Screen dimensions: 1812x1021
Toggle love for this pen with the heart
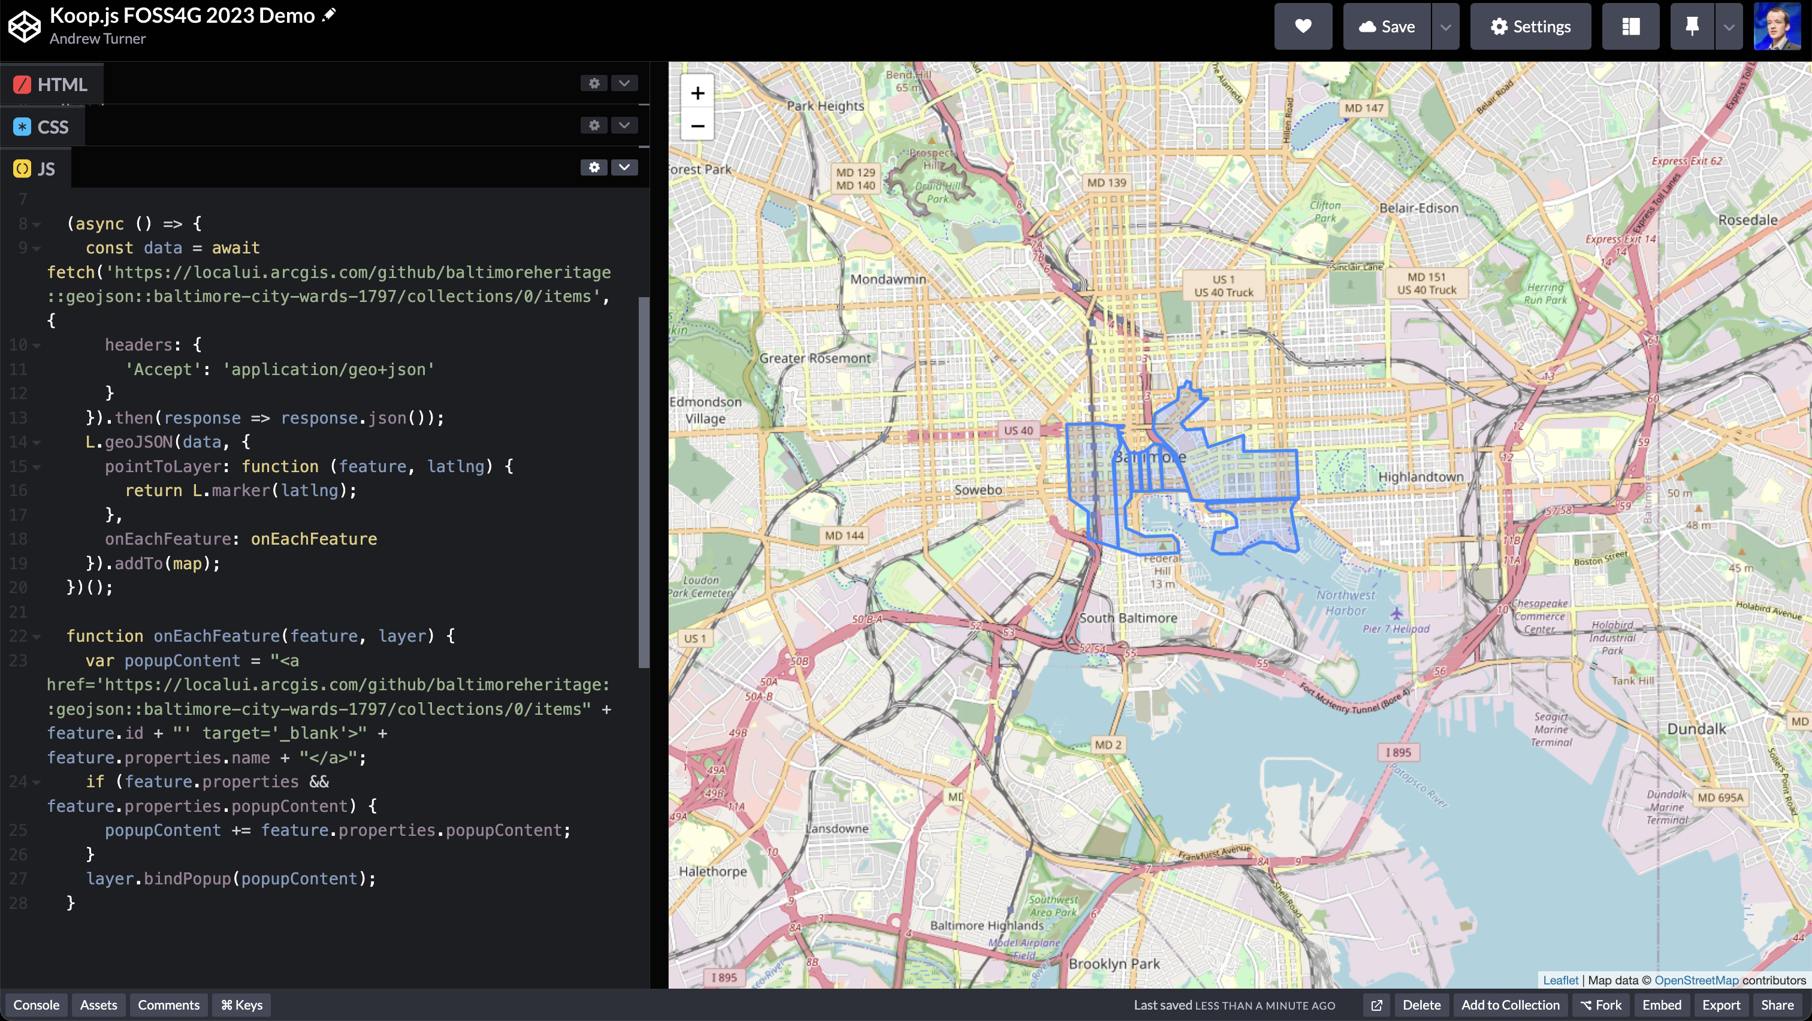click(x=1303, y=26)
